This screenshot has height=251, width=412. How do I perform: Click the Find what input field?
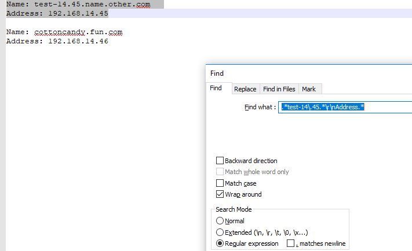coord(345,107)
